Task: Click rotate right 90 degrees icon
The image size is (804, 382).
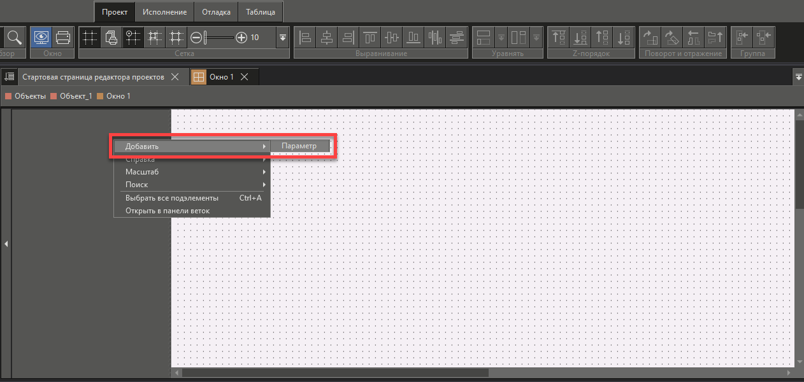Action: (649, 37)
